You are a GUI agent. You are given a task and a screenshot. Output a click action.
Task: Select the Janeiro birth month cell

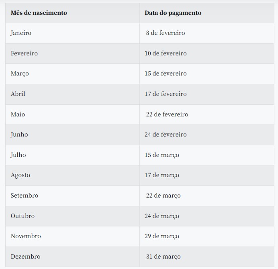pyautogui.click(x=21, y=33)
